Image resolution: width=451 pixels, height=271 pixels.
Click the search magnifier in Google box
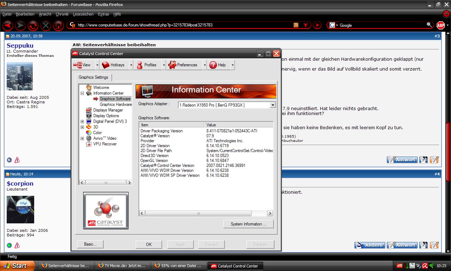[x=429, y=25]
